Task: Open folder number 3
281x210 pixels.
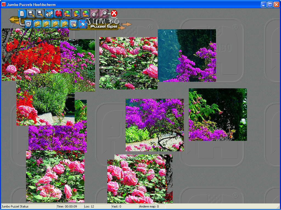Action: (55, 24)
